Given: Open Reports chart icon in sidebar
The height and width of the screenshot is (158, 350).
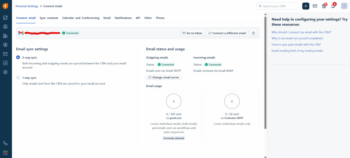Looking at the screenshot, I should tap(5, 63).
